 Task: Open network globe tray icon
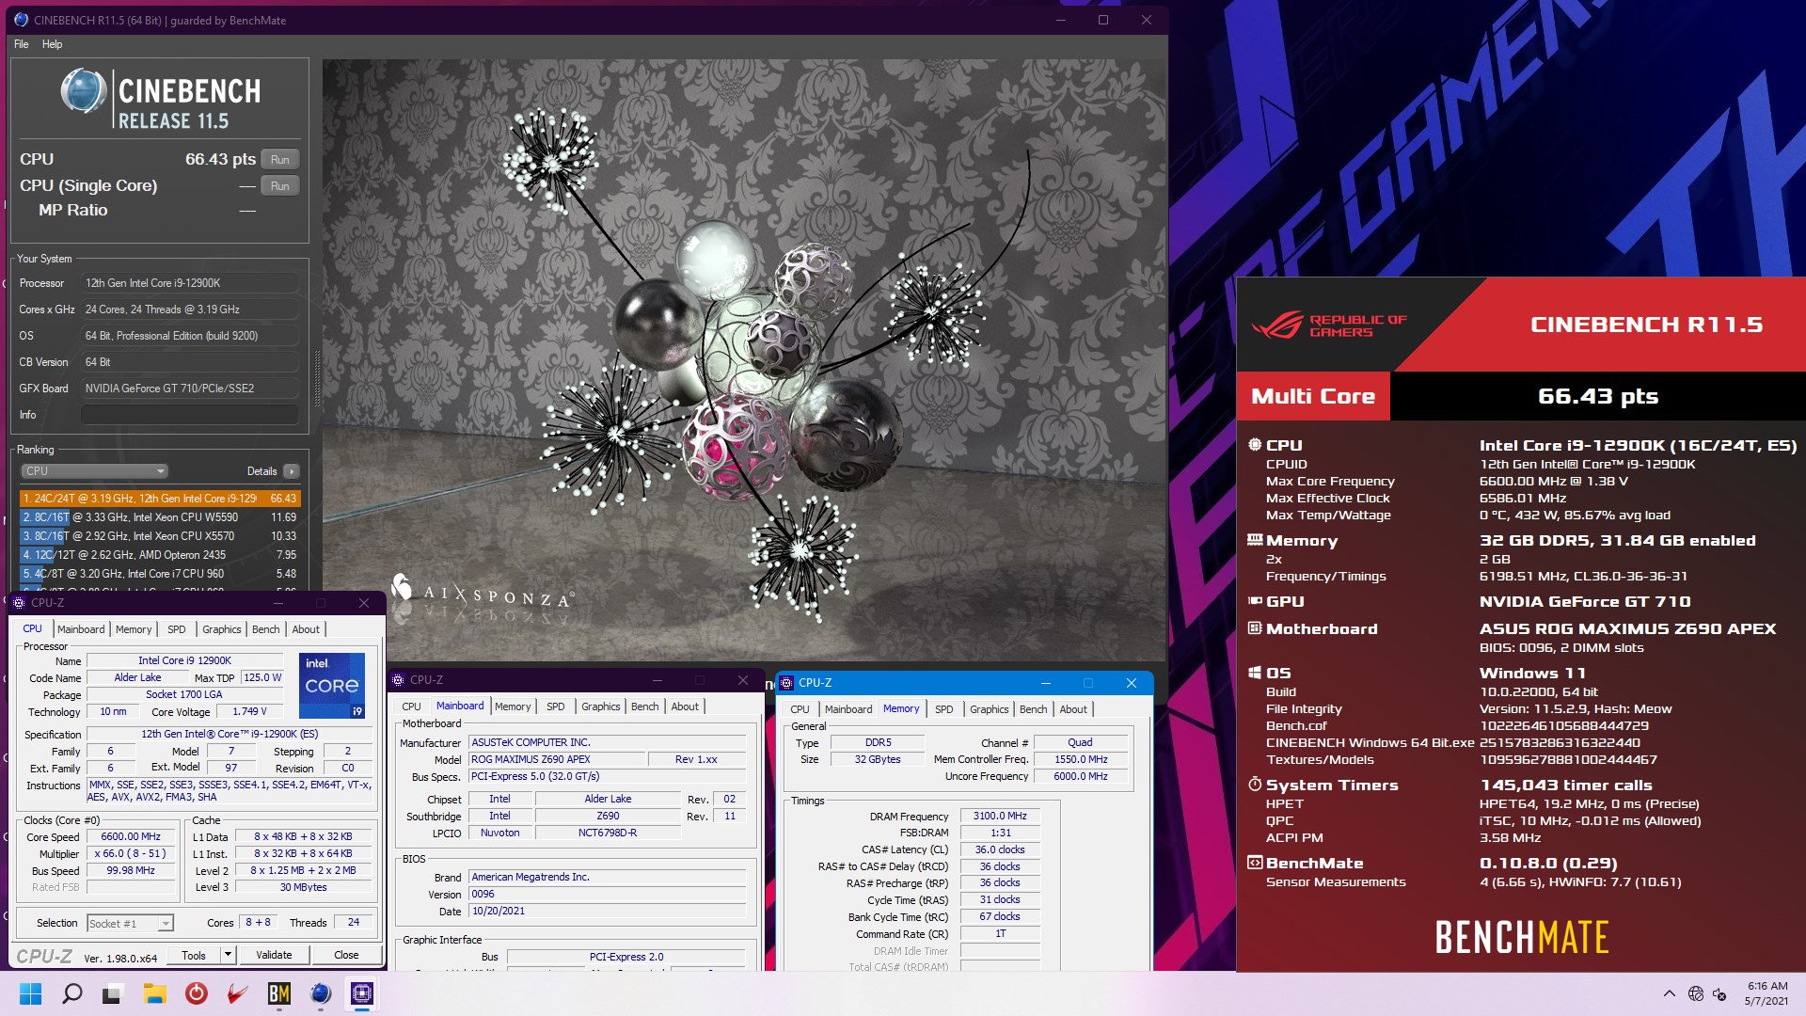pos(1695,993)
